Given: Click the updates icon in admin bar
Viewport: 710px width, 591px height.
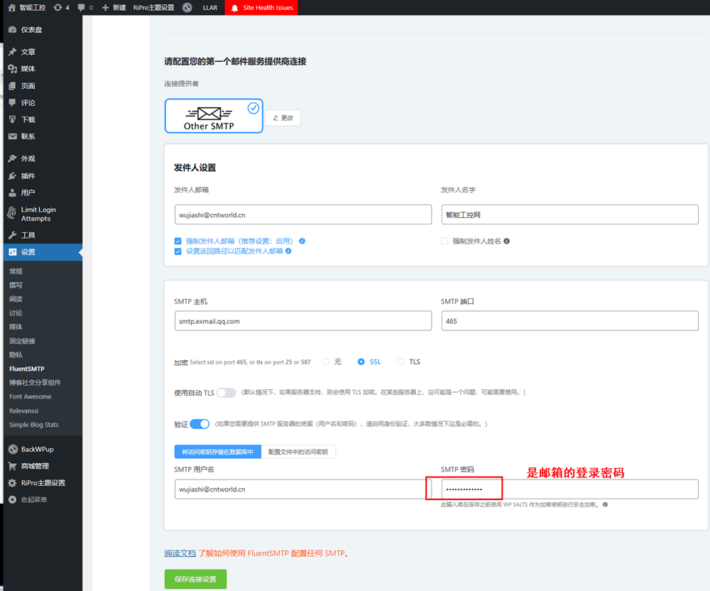Looking at the screenshot, I should [58, 7].
